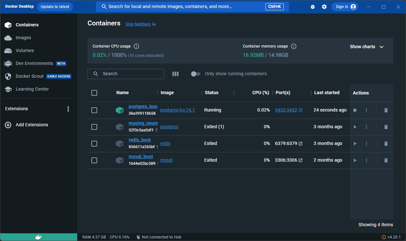Open the 6379:6379 port link
The height and width of the screenshot is (241, 406).
[x=289, y=143]
